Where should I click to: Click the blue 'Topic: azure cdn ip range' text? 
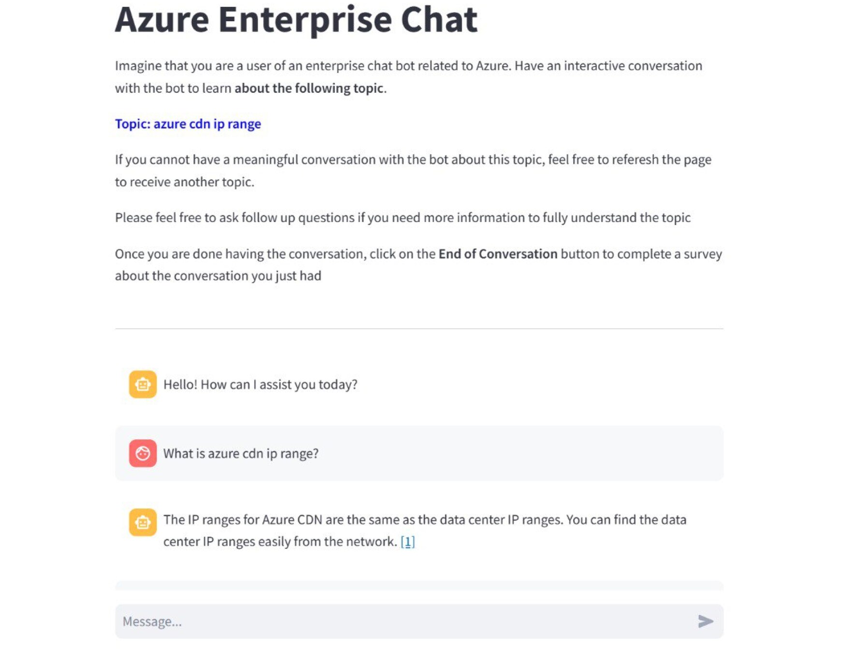188,124
